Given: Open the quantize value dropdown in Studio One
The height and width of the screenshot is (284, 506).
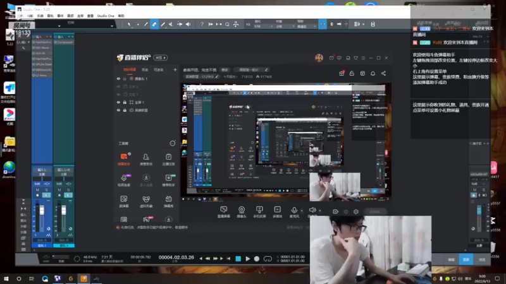Looking at the screenshot, I should point(263,26).
